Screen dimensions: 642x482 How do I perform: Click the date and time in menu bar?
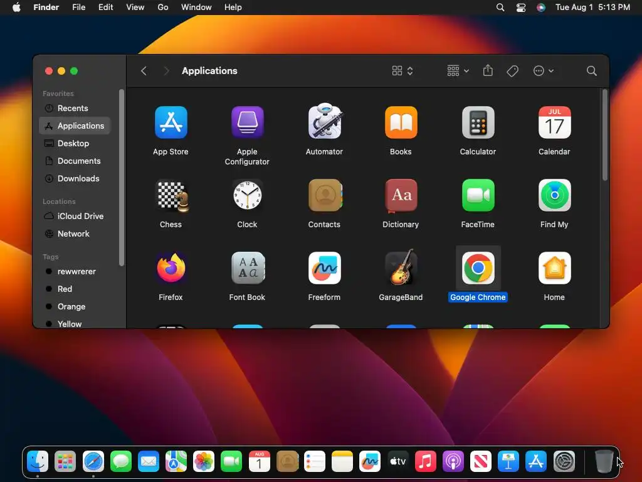click(x=592, y=8)
